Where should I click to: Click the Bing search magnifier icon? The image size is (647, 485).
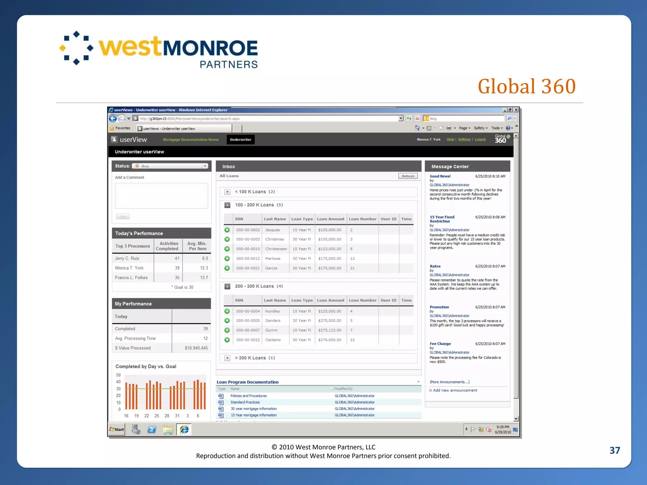point(509,118)
